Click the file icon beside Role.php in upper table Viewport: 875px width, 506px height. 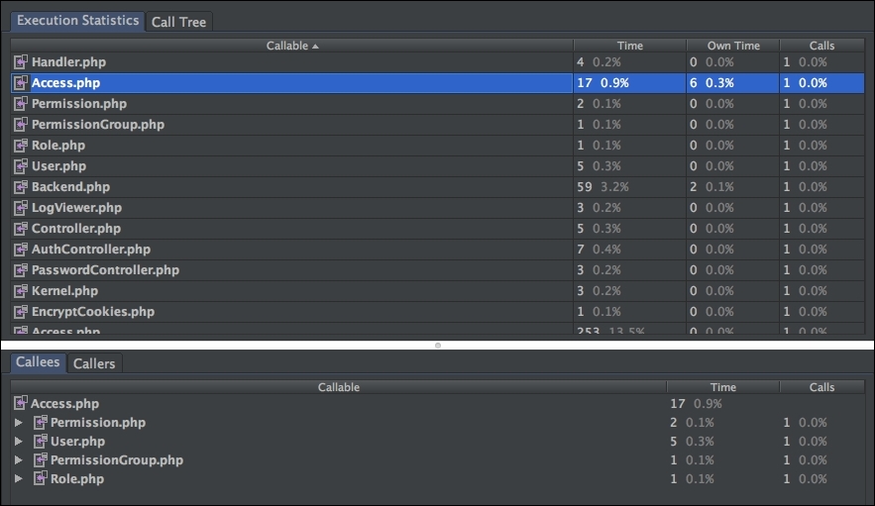[21, 145]
